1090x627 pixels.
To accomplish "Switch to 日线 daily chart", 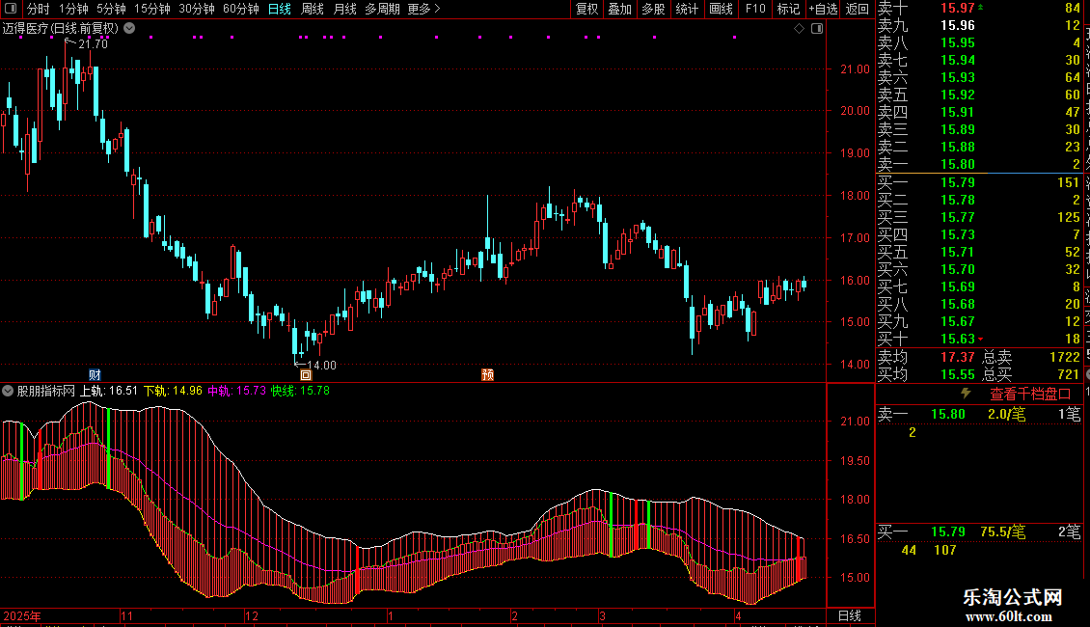I will click(280, 9).
